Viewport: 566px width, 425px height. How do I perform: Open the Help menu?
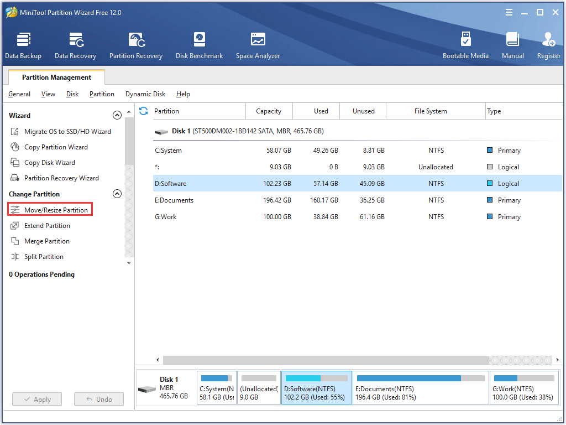183,94
